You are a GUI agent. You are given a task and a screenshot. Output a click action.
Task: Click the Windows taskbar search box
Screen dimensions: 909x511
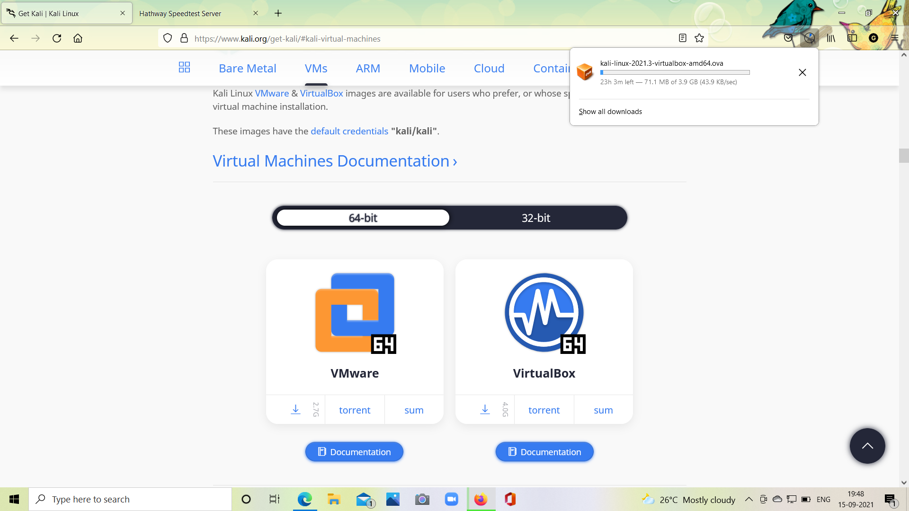(x=130, y=499)
